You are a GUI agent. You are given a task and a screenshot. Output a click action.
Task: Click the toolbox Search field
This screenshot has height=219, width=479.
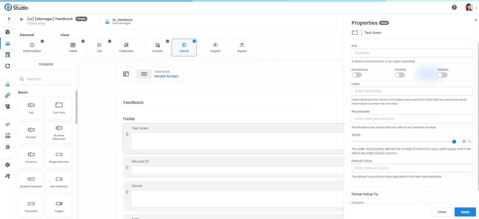click(47, 79)
